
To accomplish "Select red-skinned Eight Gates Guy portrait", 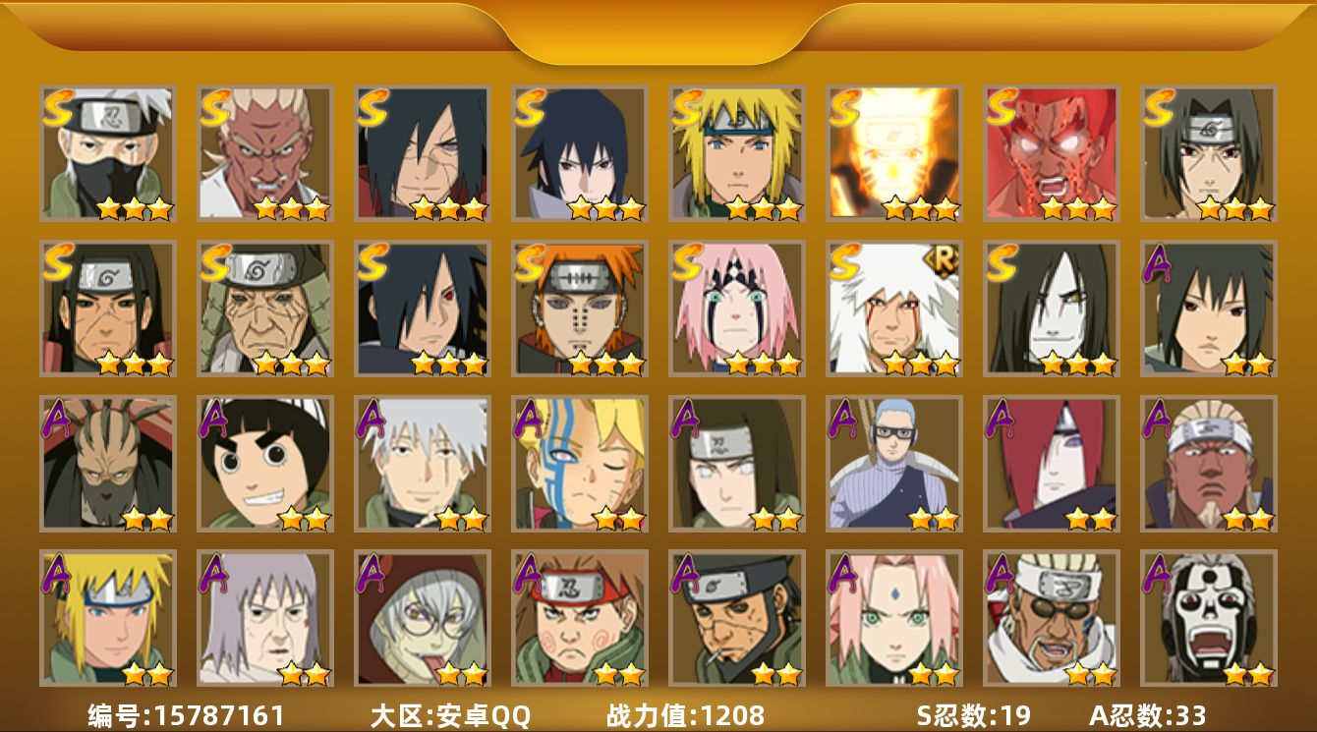I will pyautogui.click(x=1051, y=153).
